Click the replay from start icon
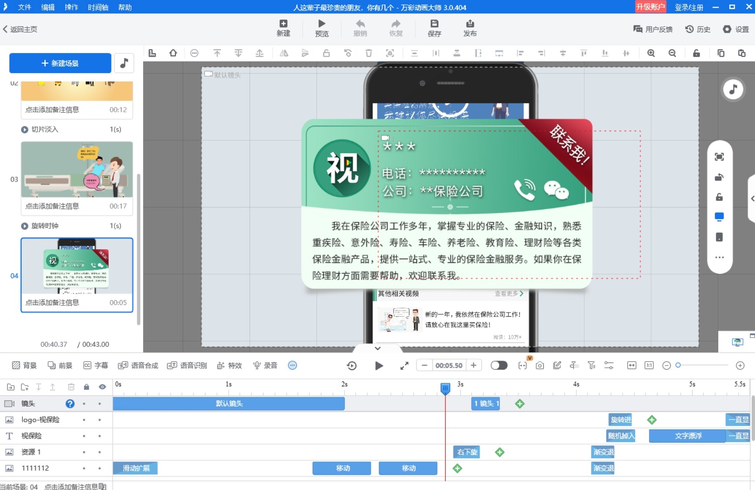 [x=352, y=366]
